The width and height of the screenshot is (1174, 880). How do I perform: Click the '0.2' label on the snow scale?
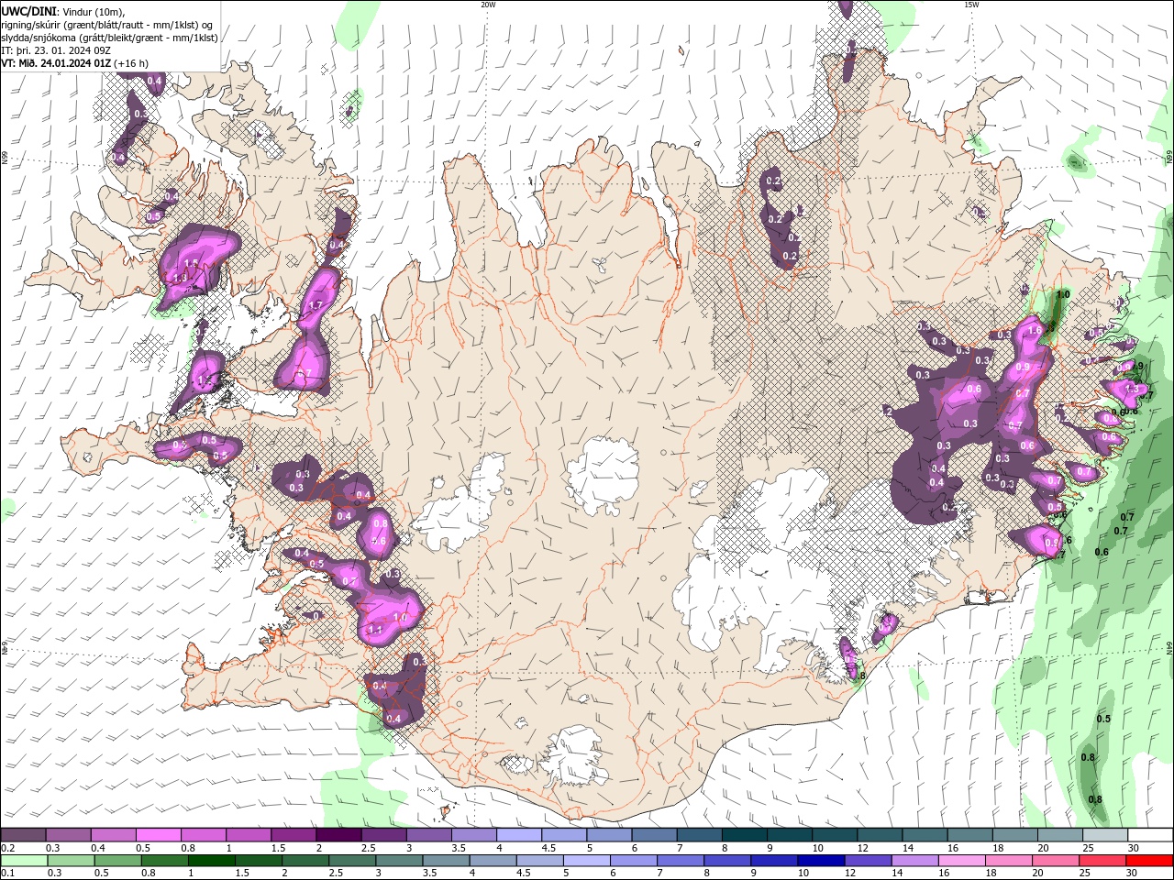[x=7, y=848]
